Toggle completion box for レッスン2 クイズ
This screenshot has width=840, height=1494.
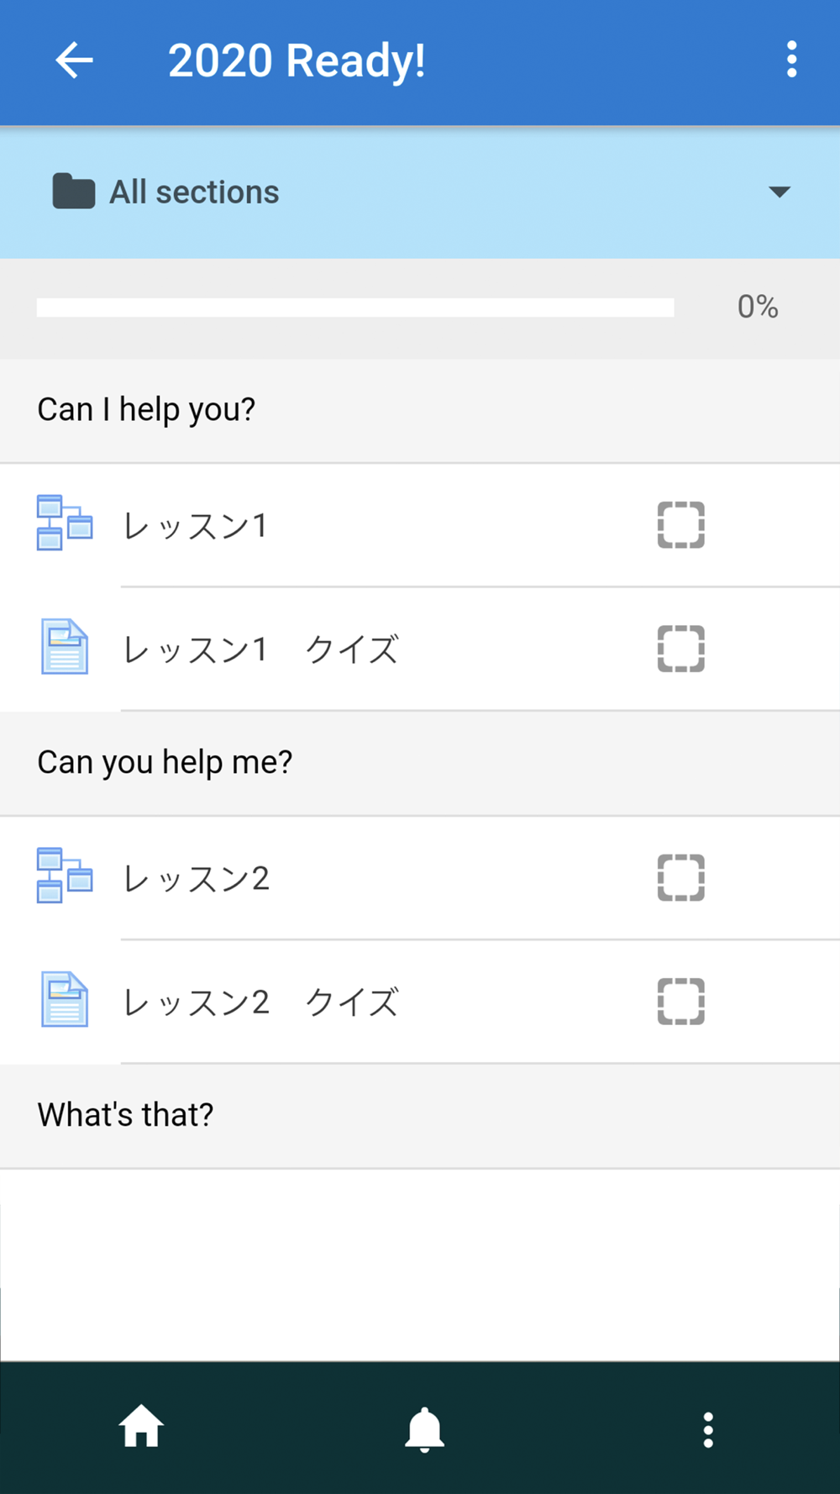(x=680, y=1002)
